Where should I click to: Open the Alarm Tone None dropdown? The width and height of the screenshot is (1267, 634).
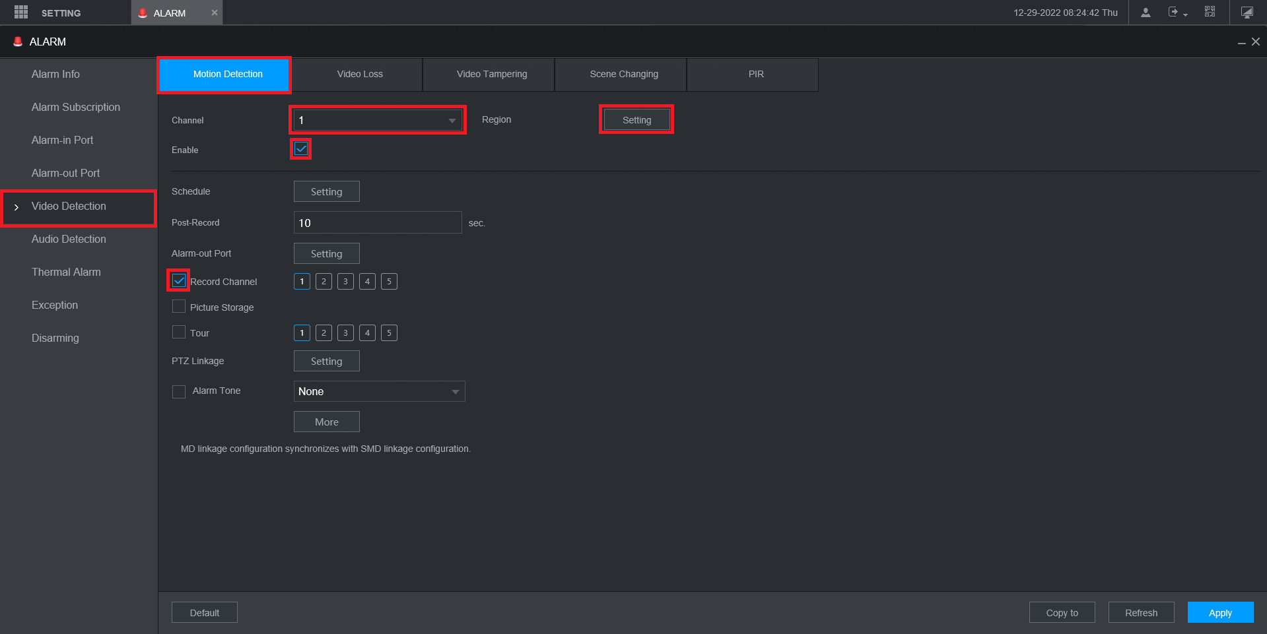click(380, 391)
